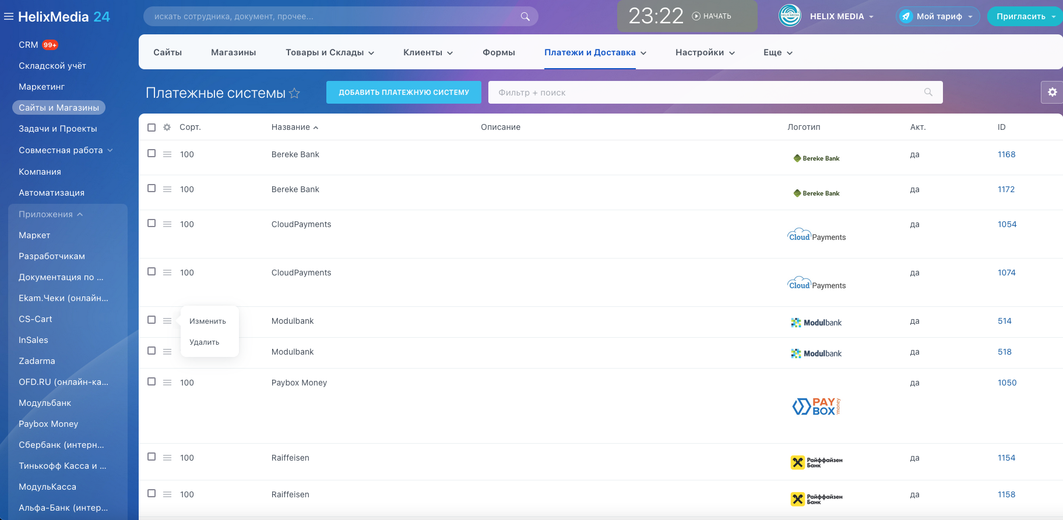Open row menu icon for Bereke Bank 1172
Image resolution: width=1063 pixels, height=520 pixels.
tap(167, 189)
